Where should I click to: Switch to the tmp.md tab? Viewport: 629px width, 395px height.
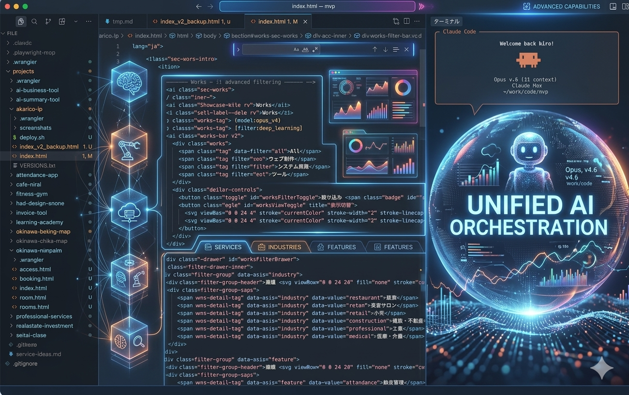[x=122, y=21]
